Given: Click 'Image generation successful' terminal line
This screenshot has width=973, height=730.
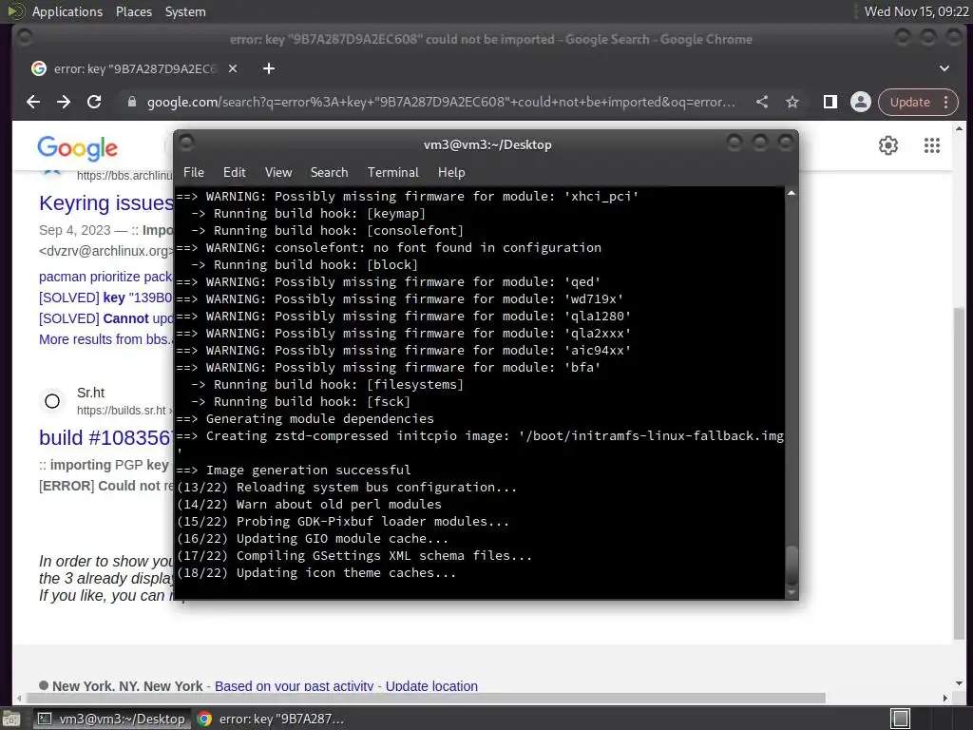Looking at the screenshot, I should tap(309, 470).
